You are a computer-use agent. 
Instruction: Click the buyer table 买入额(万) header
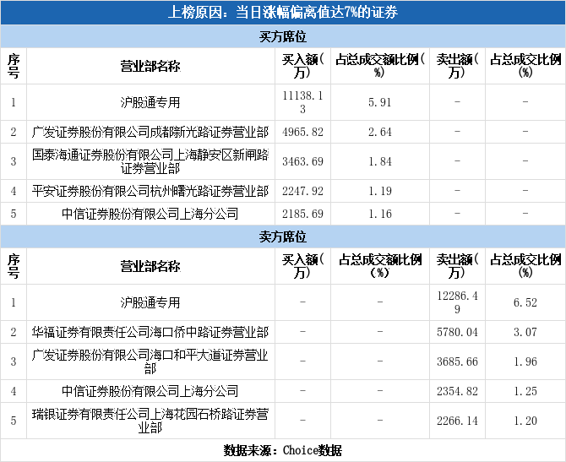click(x=303, y=66)
